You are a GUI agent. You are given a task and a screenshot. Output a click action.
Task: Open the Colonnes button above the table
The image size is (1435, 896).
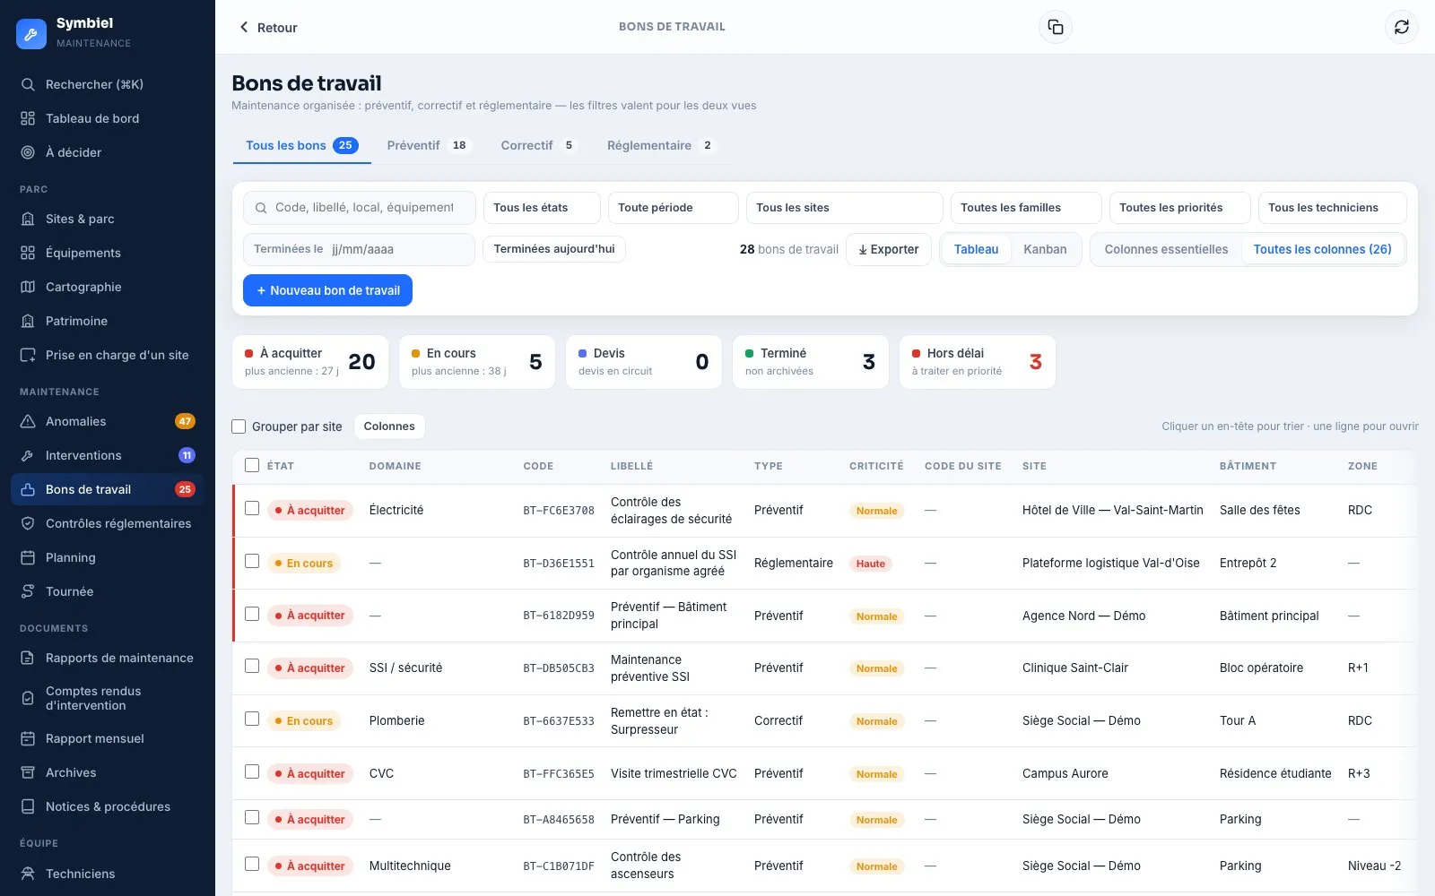point(389,426)
